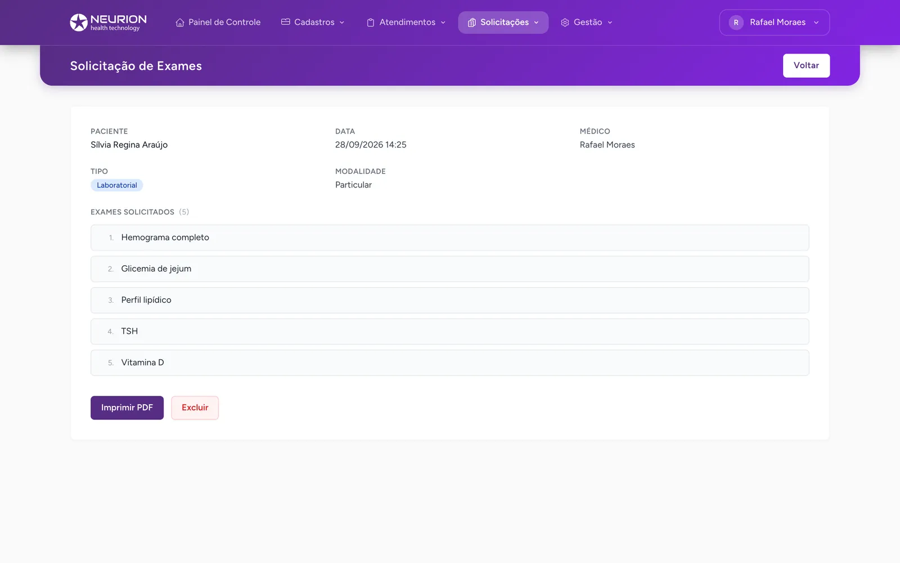Expand the Atendimentos chevron

443,23
